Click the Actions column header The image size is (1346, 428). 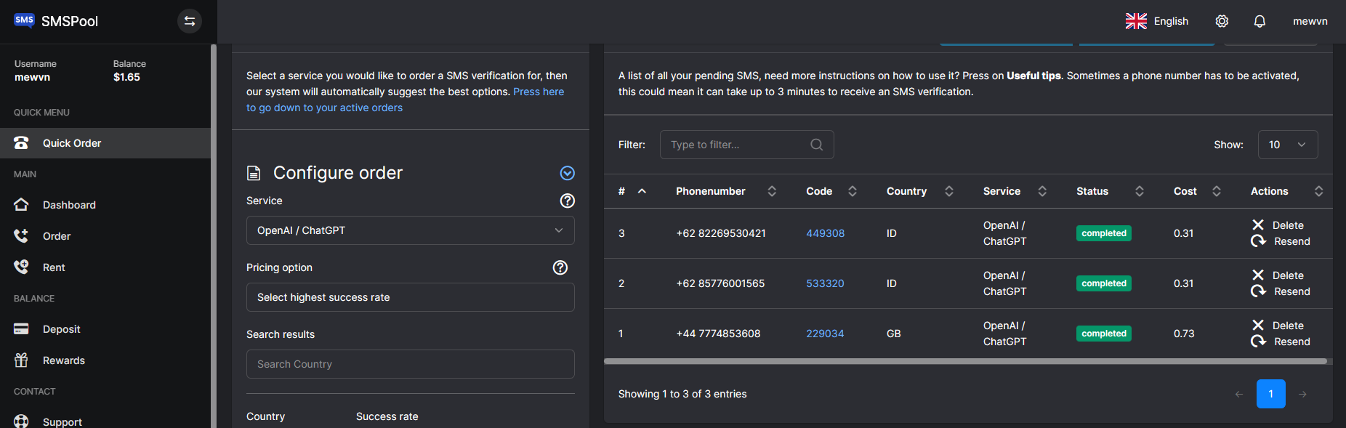(1269, 191)
